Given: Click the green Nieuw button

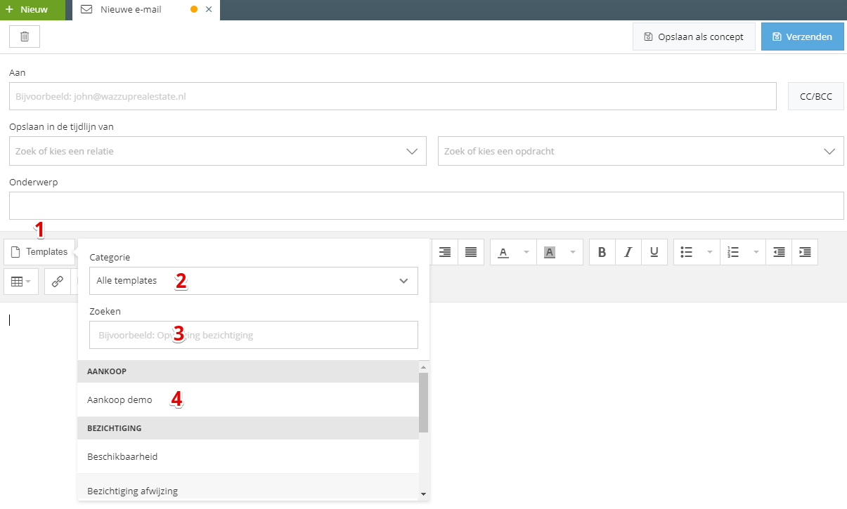Looking at the screenshot, I should 32,10.
